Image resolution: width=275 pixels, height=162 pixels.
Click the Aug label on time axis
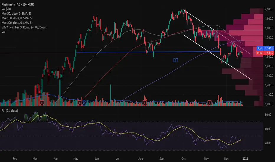pos(140,159)
